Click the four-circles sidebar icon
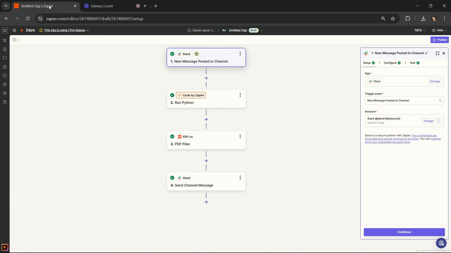The width and height of the screenshot is (451, 253). pos(5,40)
